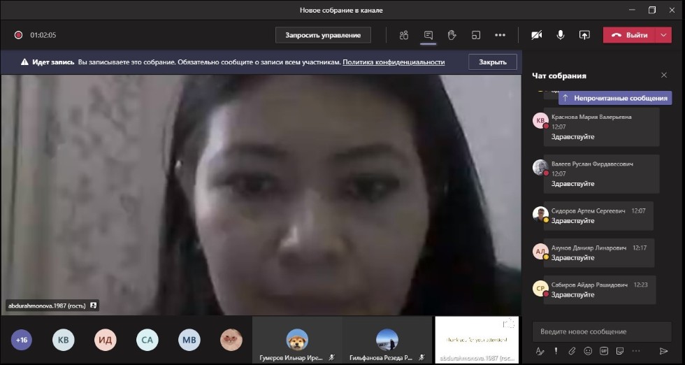Screen dimensions: 685x365
Task: Jump to Непрочитанные сообщения in chat
Action: click(615, 99)
